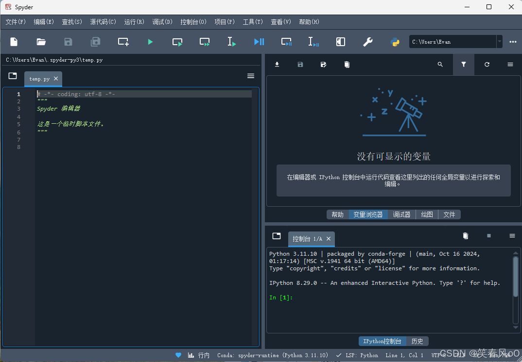Open the 查找(S) menu
This screenshot has height=362, width=522.
coord(72,22)
